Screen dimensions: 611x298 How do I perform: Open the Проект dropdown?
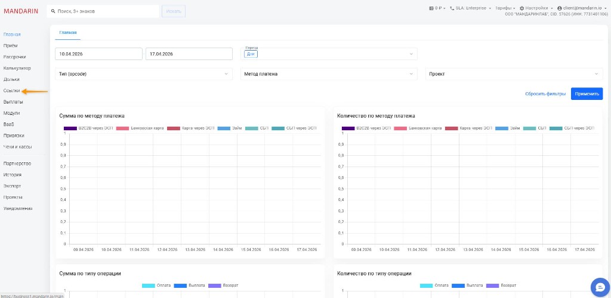click(x=514, y=74)
